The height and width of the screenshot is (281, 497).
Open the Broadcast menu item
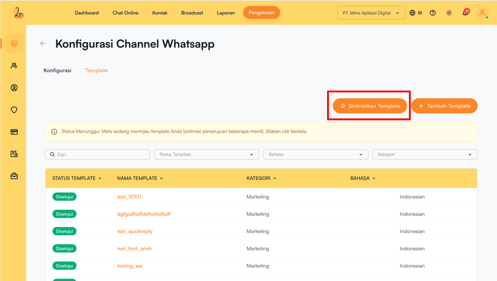coord(192,13)
